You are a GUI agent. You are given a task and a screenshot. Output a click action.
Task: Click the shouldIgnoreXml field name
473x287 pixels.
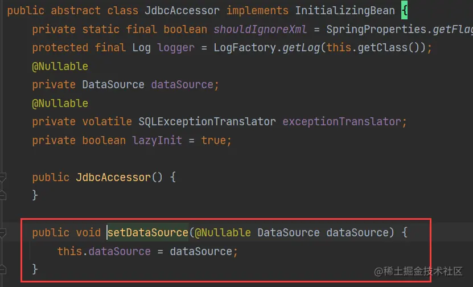pyautogui.click(x=260, y=29)
